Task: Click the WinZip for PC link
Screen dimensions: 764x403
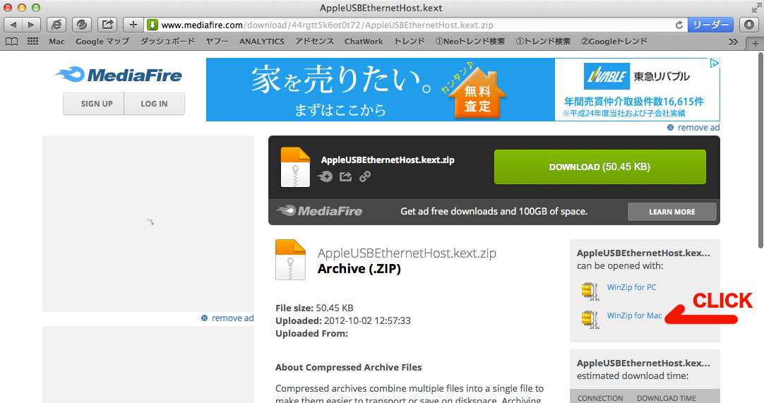Action: point(631,287)
